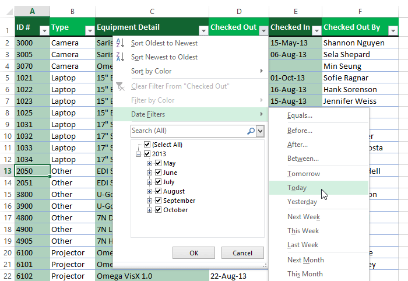408x281 pixels.
Task: Open the Type column filter dropdown
Action: coord(90,31)
